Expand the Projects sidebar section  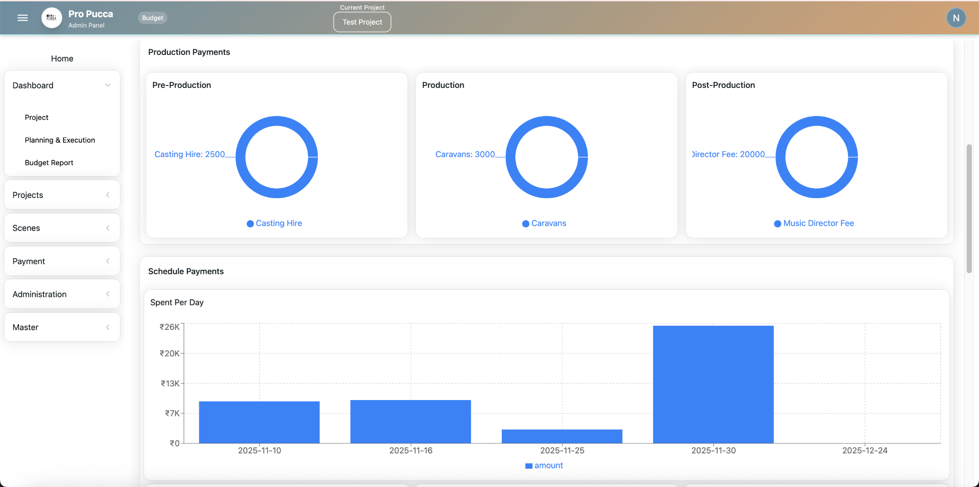point(62,195)
